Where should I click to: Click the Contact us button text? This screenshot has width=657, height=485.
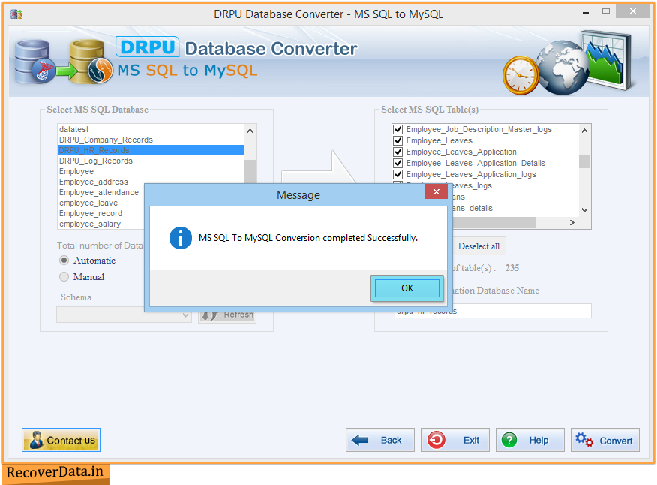(70, 441)
